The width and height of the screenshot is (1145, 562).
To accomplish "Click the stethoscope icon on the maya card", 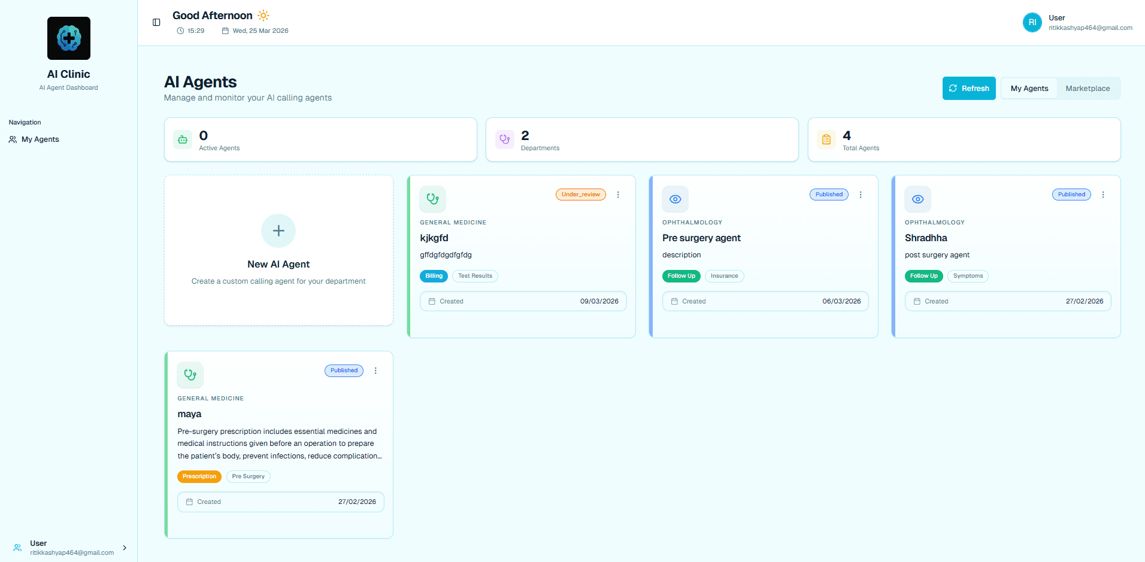I will coord(190,375).
